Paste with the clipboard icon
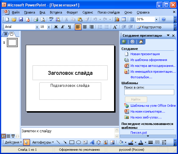Viewport: 178px width, 154px height. (x=80, y=19)
